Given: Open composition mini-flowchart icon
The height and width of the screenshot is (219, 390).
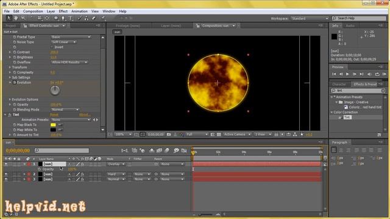Looking at the screenshot, I should pos(124,150).
